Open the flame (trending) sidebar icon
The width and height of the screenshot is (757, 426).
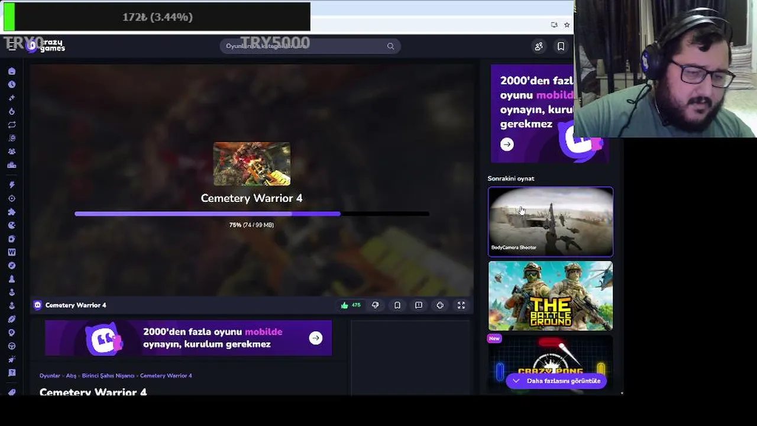[x=12, y=111]
